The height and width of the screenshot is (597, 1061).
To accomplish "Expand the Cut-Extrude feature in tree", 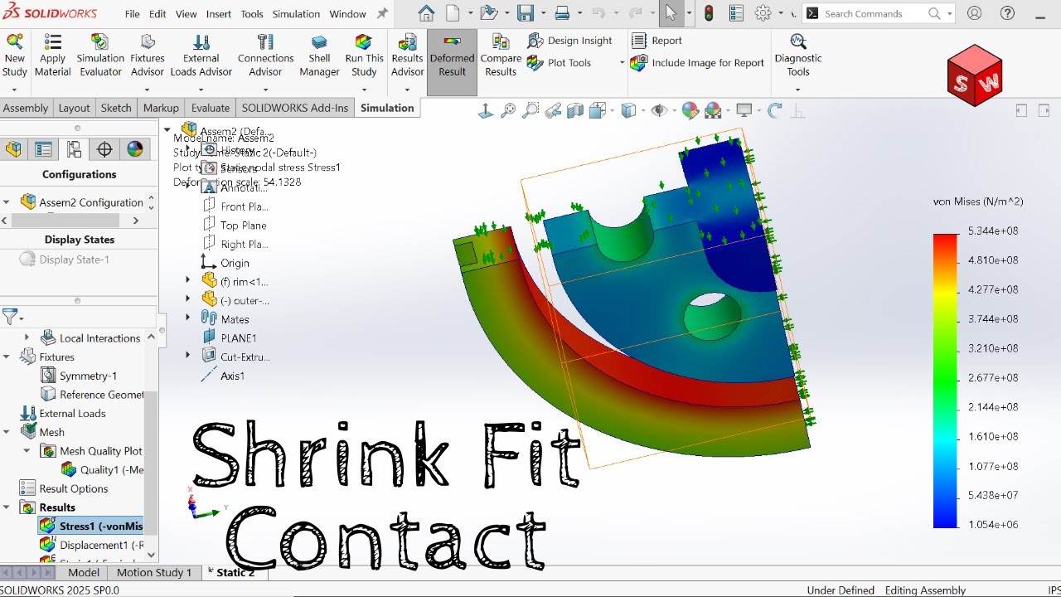I will pos(188,356).
